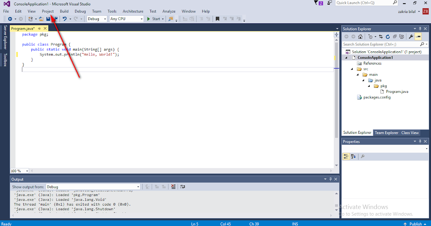Open the File menu
The width and height of the screenshot is (431, 226).
[x=6, y=11]
